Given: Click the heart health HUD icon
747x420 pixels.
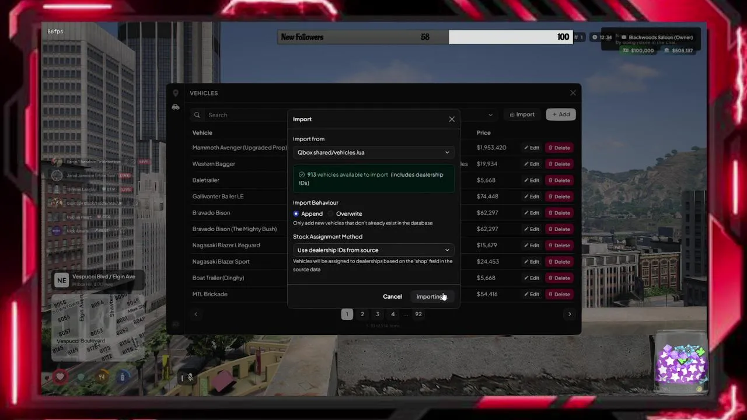Looking at the screenshot, I should pyautogui.click(x=60, y=377).
